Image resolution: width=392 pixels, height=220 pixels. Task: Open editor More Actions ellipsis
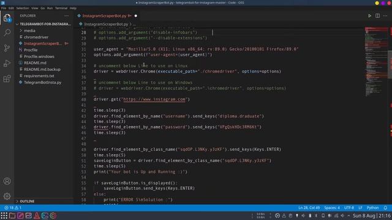coord(385,16)
